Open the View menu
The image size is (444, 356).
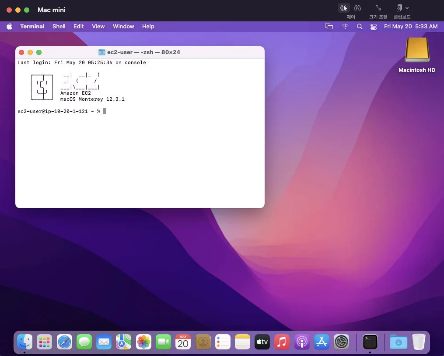tap(98, 27)
